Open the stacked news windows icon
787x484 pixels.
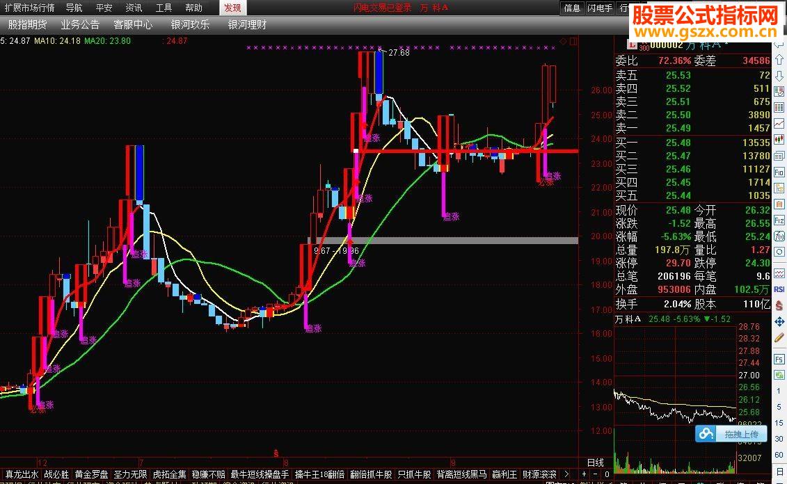pyautogui.click(x=779, y=156)
